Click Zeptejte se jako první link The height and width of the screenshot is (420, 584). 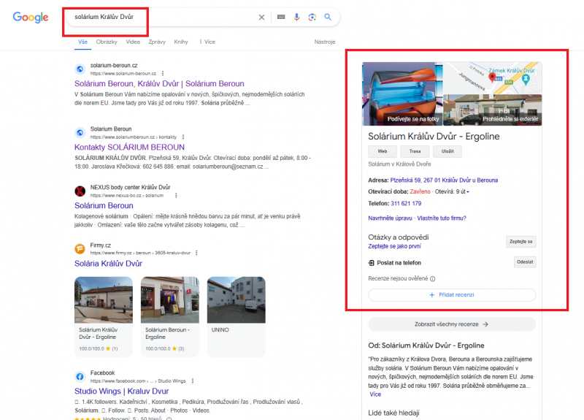pyautogui.click(x=394, y=246)
